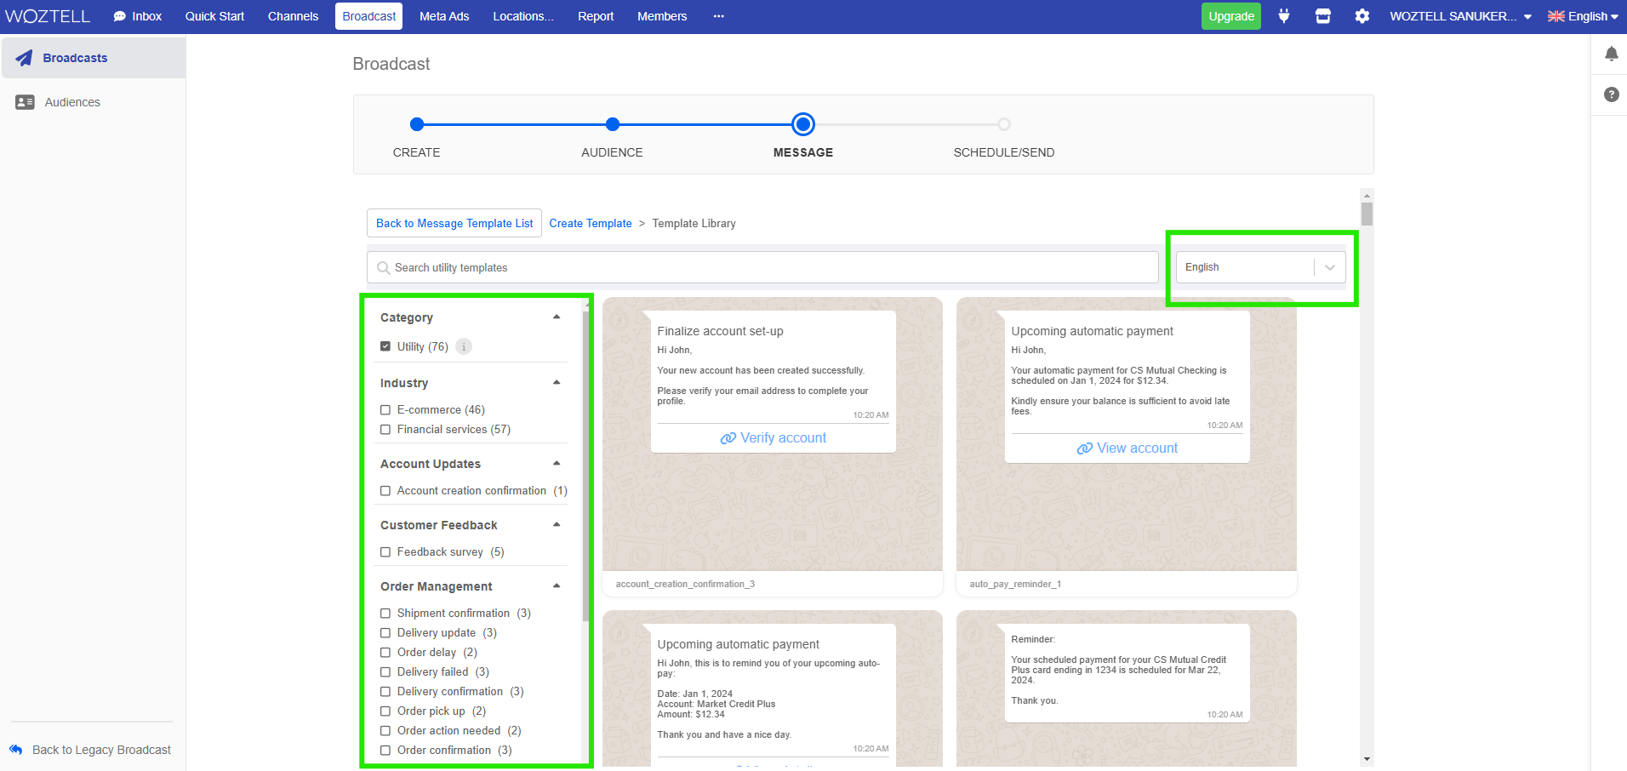Click the info icon next to Utility

(x=463, y=346)
